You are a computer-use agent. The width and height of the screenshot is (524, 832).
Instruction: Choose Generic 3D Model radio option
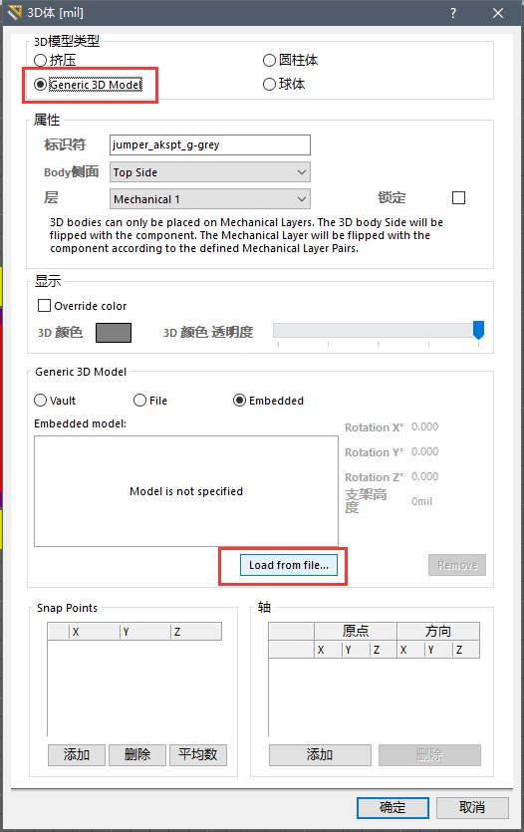[x=88, y=85]
